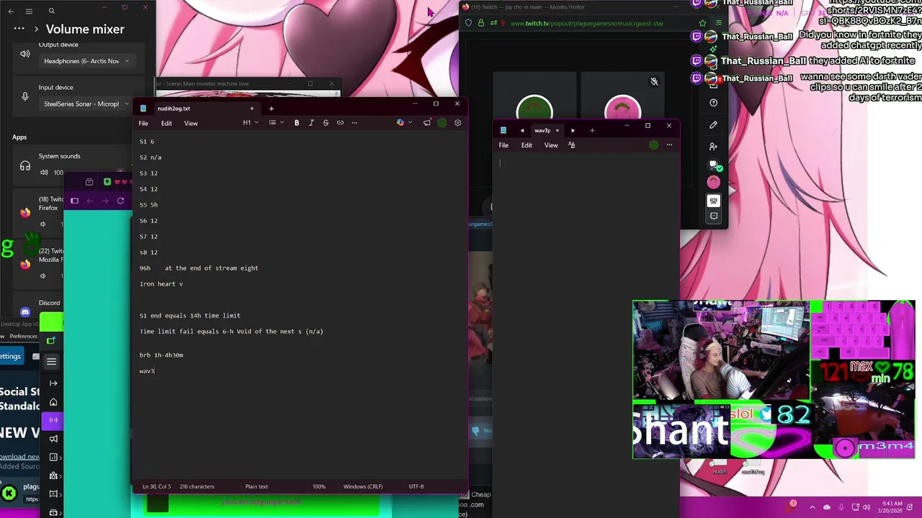The height and width of the screenshot is (518, 922).
Task: Open File menu in wav3p Notepad
Action: click(x=503, y=145)
